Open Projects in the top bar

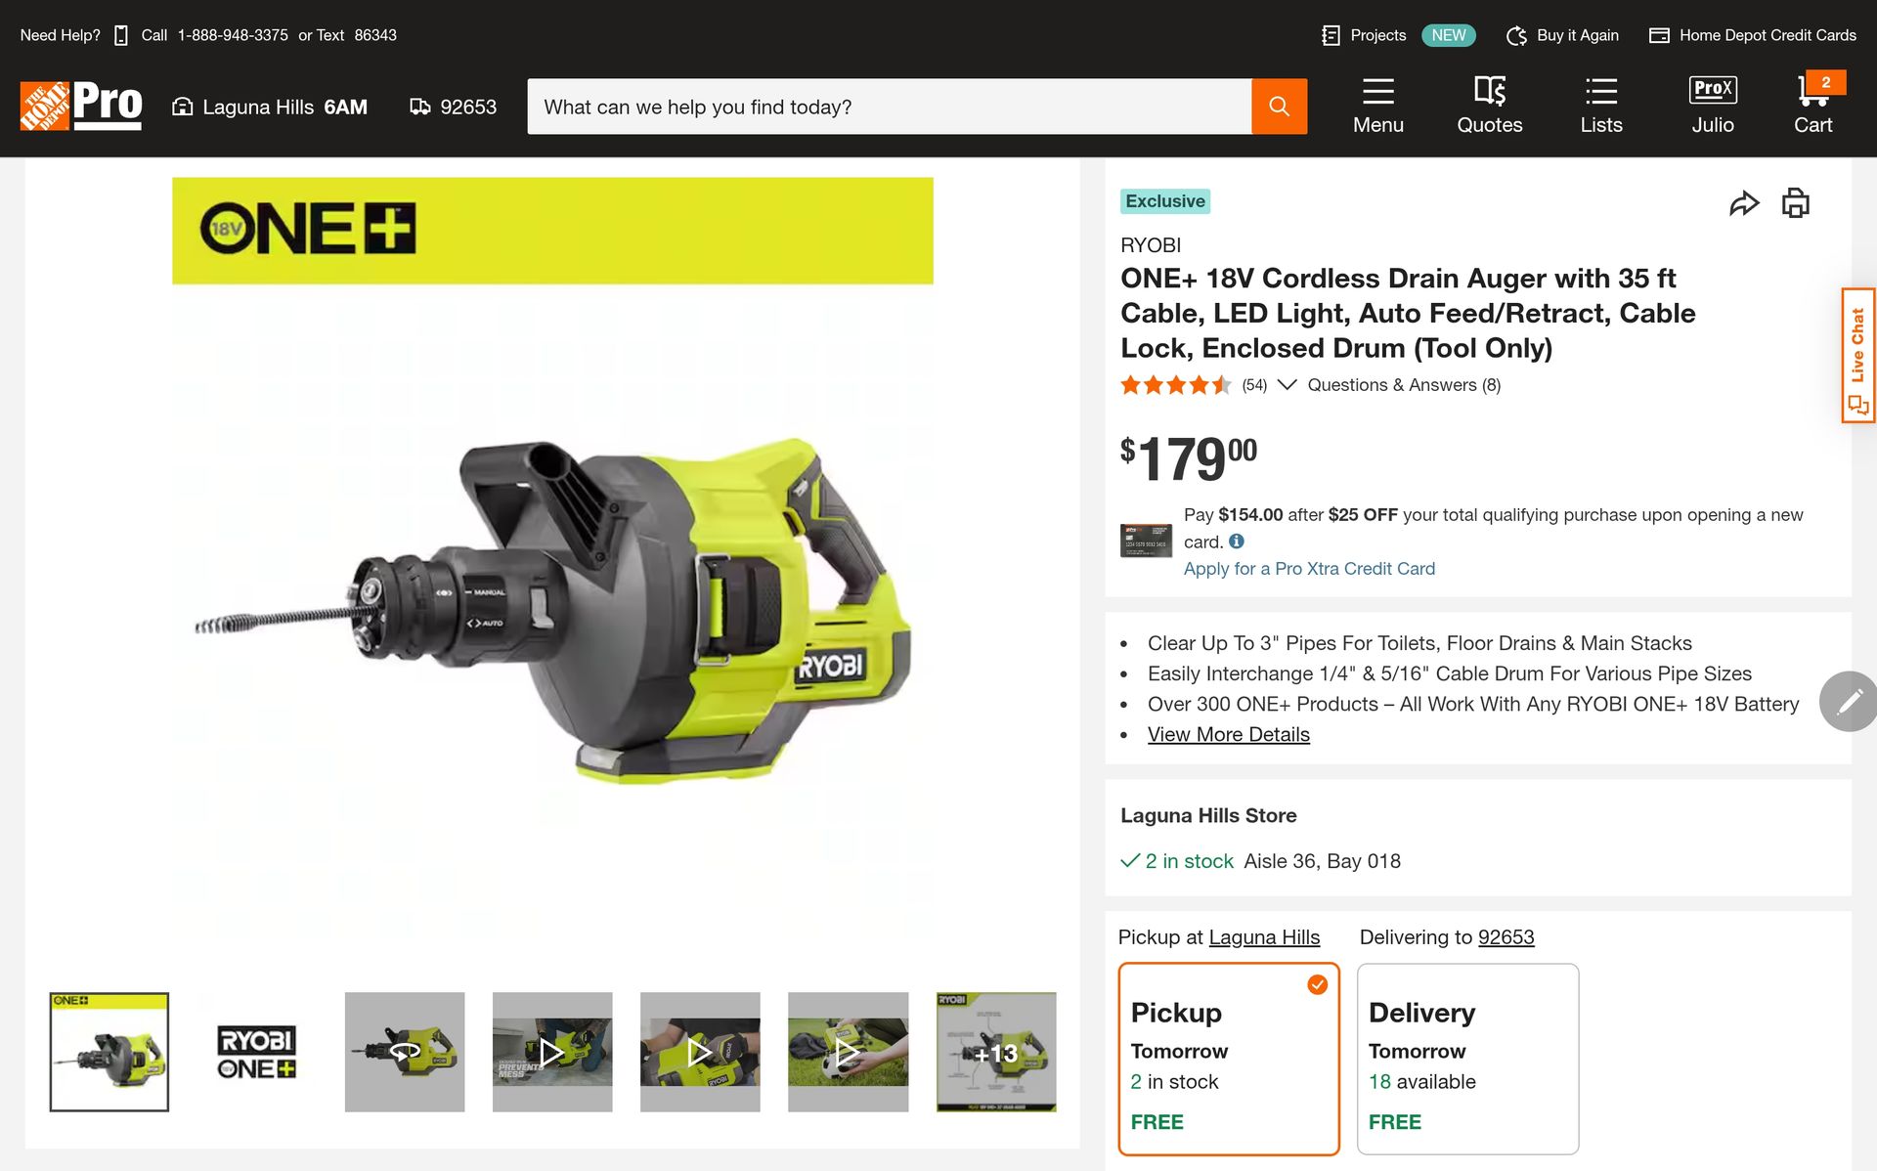[x=1365, y=35]
